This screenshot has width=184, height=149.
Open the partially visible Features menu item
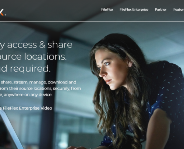178,10
